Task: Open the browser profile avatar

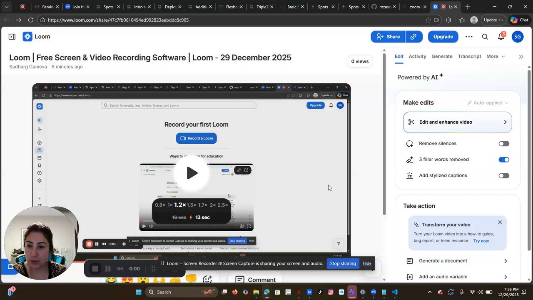Action: pos(474,20)
